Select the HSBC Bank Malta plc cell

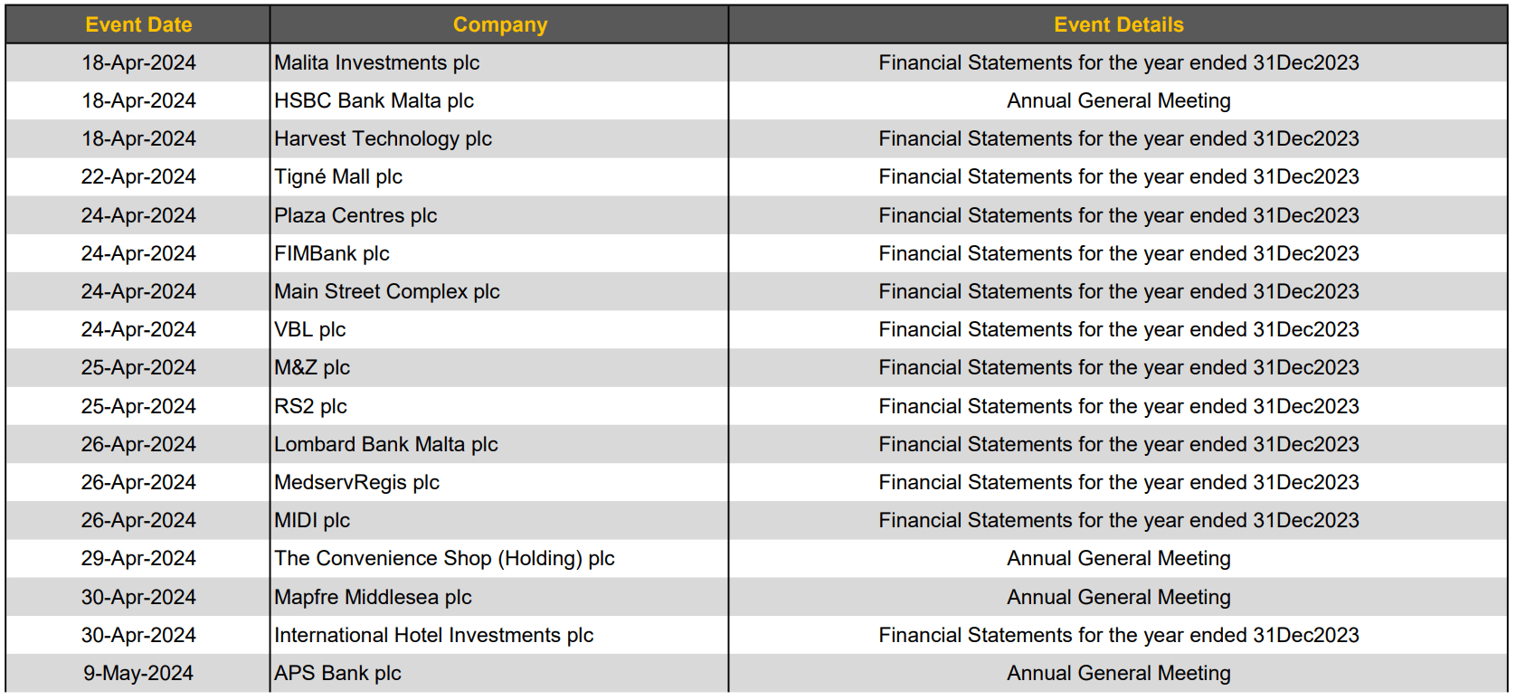499,101
